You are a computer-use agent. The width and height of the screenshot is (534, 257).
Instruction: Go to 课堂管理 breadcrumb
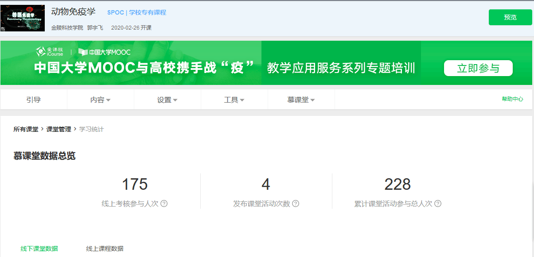click(x=58, y=130)
